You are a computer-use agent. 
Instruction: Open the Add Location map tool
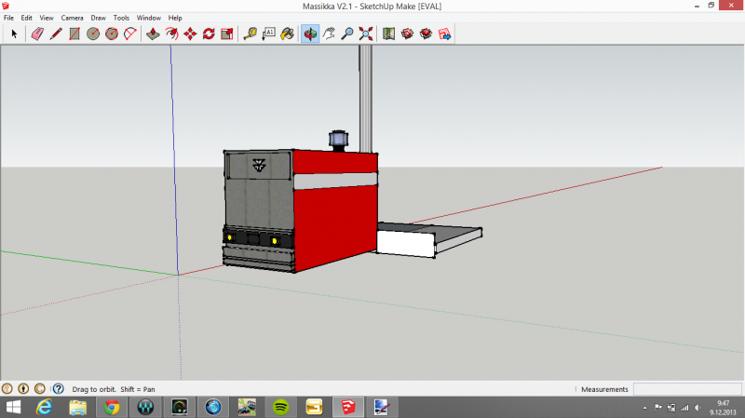tap(388, 34)
